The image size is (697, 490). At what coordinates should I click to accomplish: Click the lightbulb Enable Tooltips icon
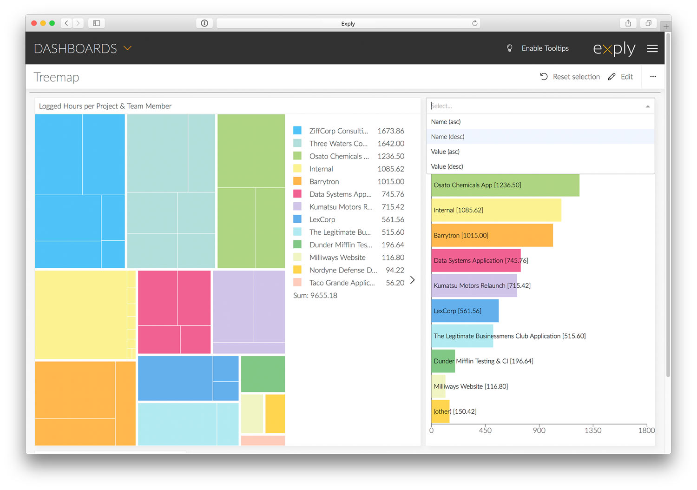coord(510,48)
